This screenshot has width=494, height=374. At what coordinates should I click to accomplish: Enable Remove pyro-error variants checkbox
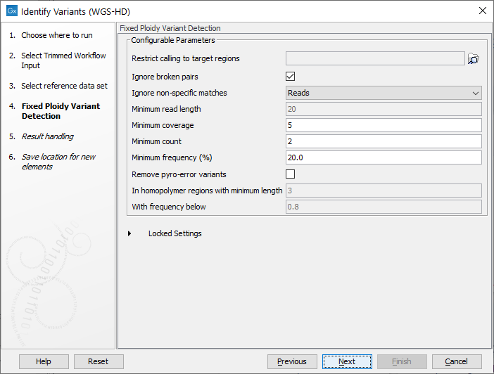[x=290, y=174]
